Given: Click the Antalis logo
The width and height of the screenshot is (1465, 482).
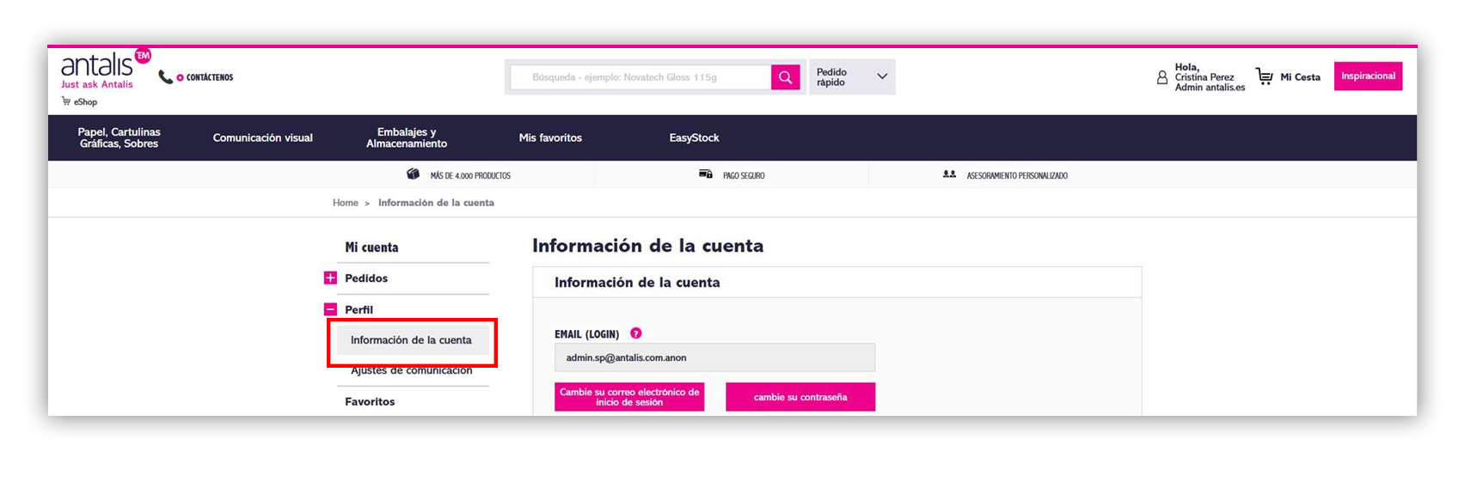Looking at the screenshot, I should click(98, 65).
